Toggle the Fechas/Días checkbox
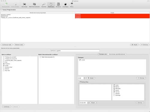 [x=80, y=82]
